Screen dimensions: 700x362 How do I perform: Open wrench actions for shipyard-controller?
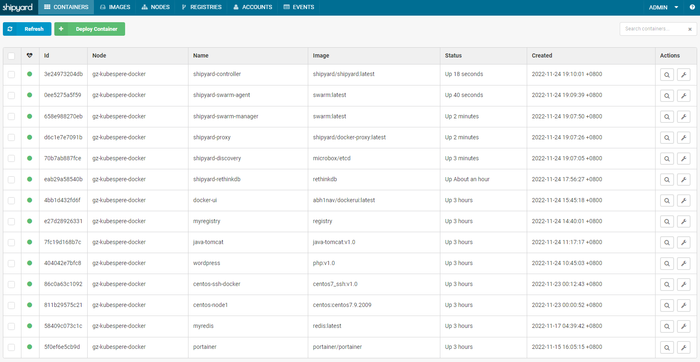coord(684,75)
